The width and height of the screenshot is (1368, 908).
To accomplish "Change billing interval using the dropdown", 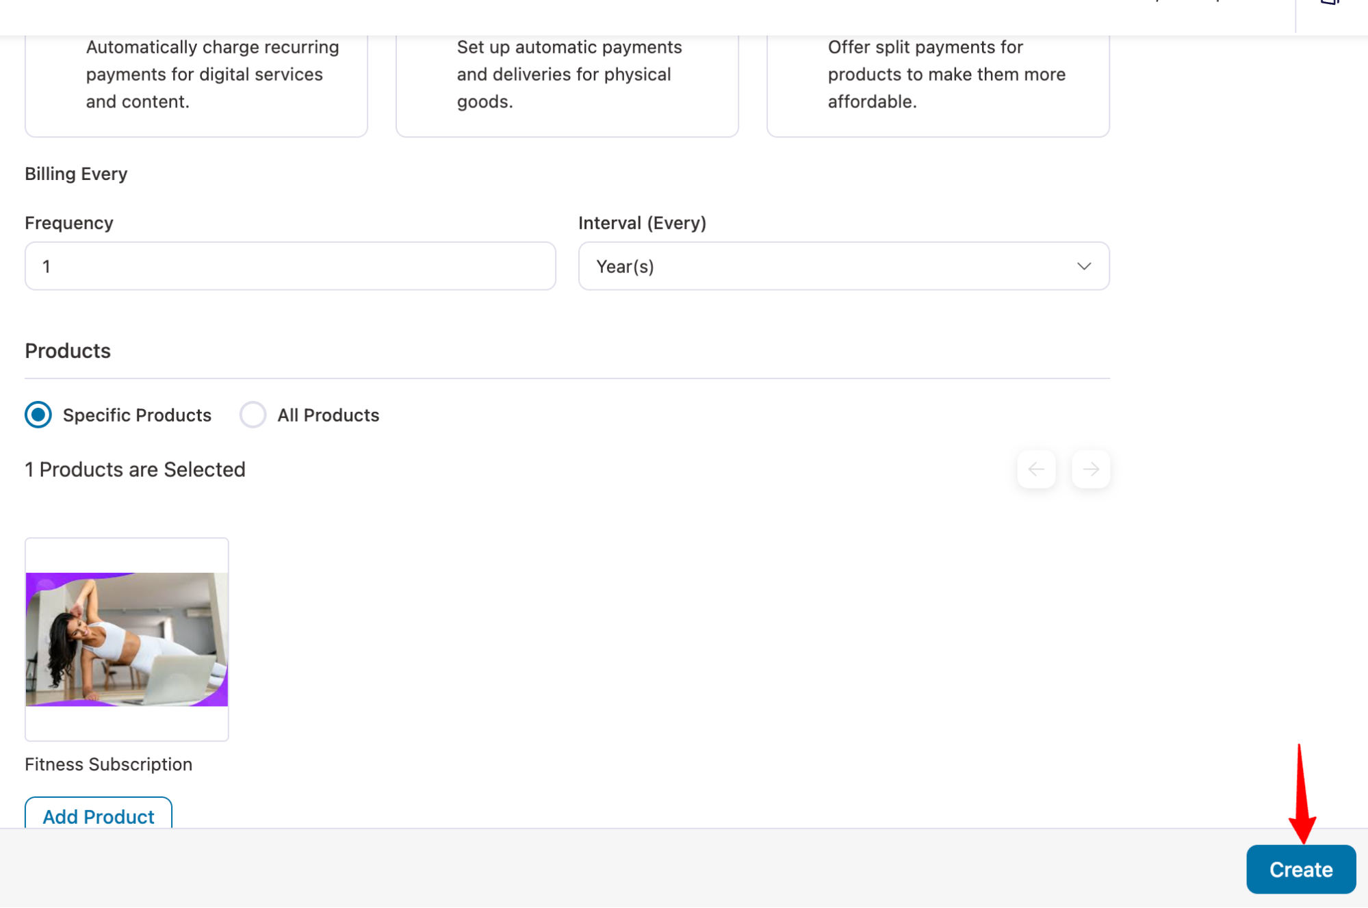I will pyautogui.click(x=843, y=266).
